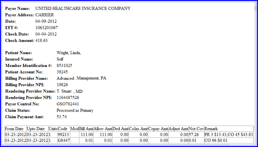Screen dimensions: 258x147
Task: Click the Upto Date cell in the G8447 row
Action: [x=37, y=140]
